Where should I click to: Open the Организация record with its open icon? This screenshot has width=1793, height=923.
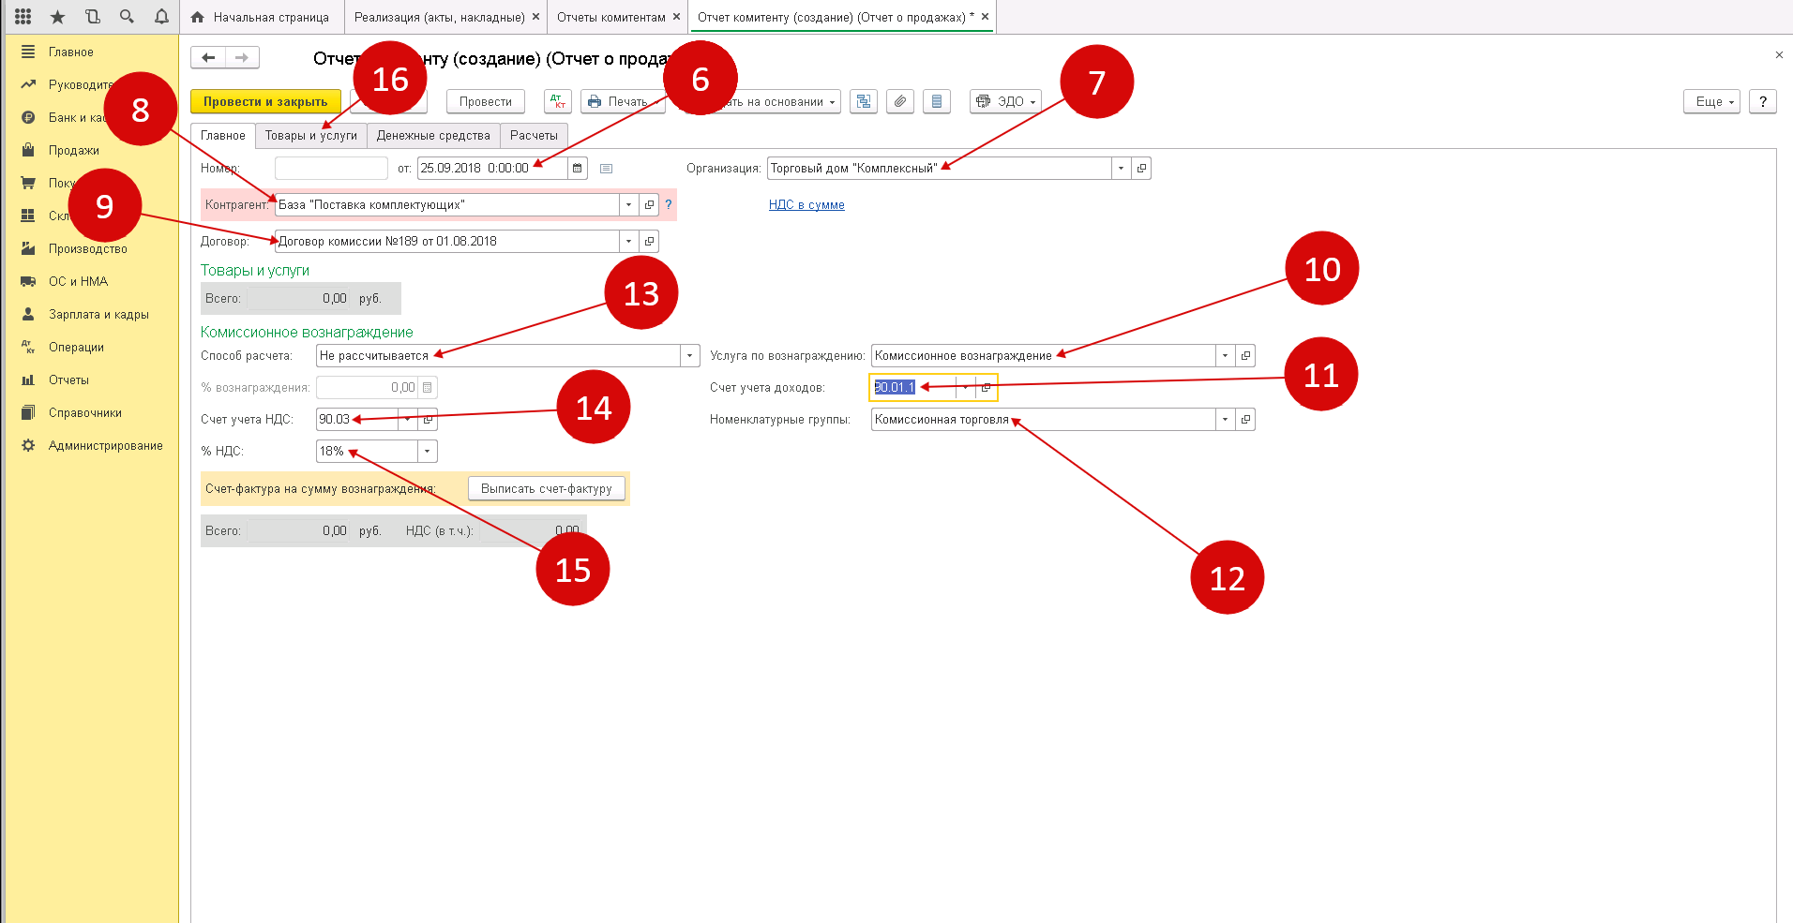pyautogui.click(x=1141, y=169)
